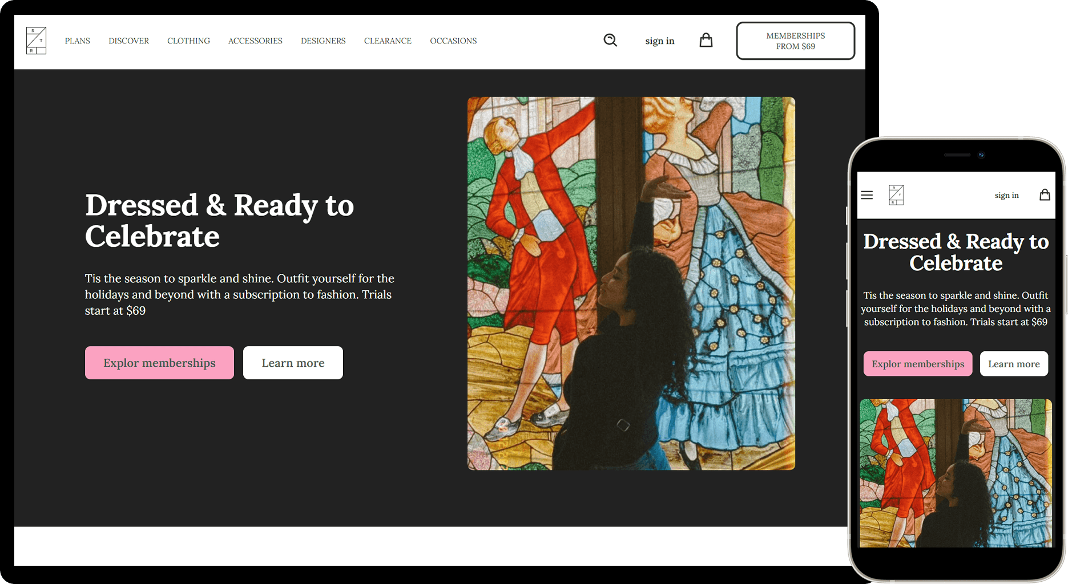Open the Clearance navigation item

(x=388, y=41)
